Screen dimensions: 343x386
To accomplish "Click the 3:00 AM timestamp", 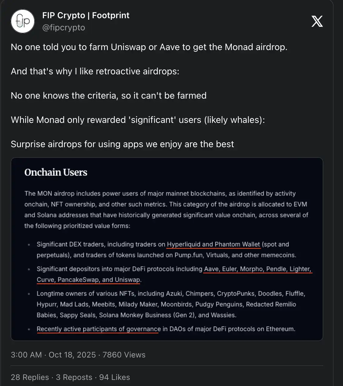I will pos(26,355).
